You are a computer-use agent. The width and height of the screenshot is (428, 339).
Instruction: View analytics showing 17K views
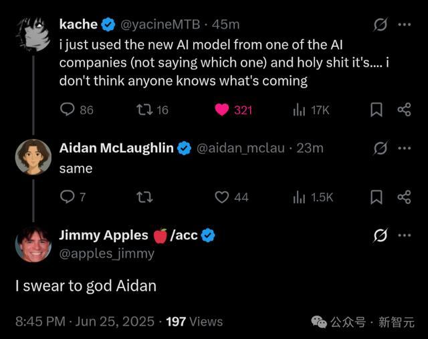coord(299,110)
